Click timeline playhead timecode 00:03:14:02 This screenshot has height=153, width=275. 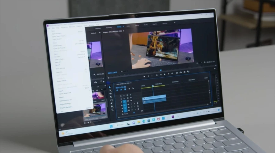[121, 87]
